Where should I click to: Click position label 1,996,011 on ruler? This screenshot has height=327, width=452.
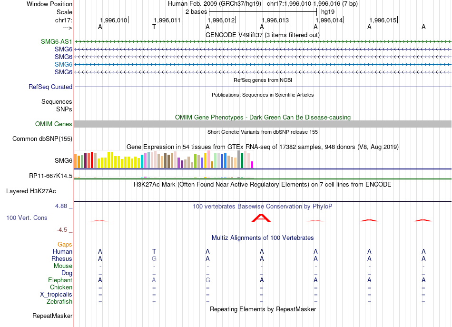coord(167,20)
